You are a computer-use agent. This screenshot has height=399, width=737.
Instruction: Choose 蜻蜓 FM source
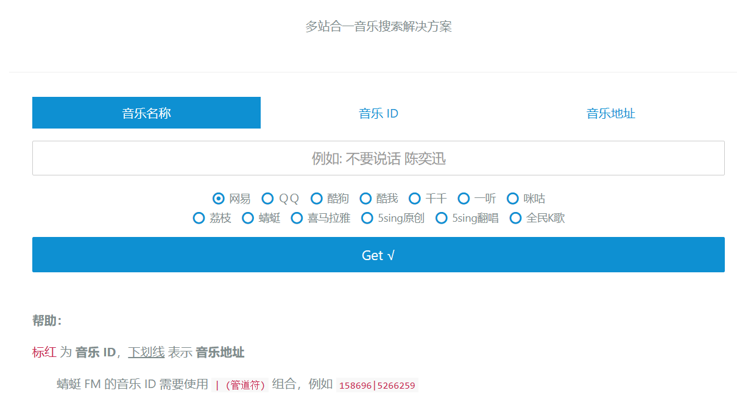248,218
